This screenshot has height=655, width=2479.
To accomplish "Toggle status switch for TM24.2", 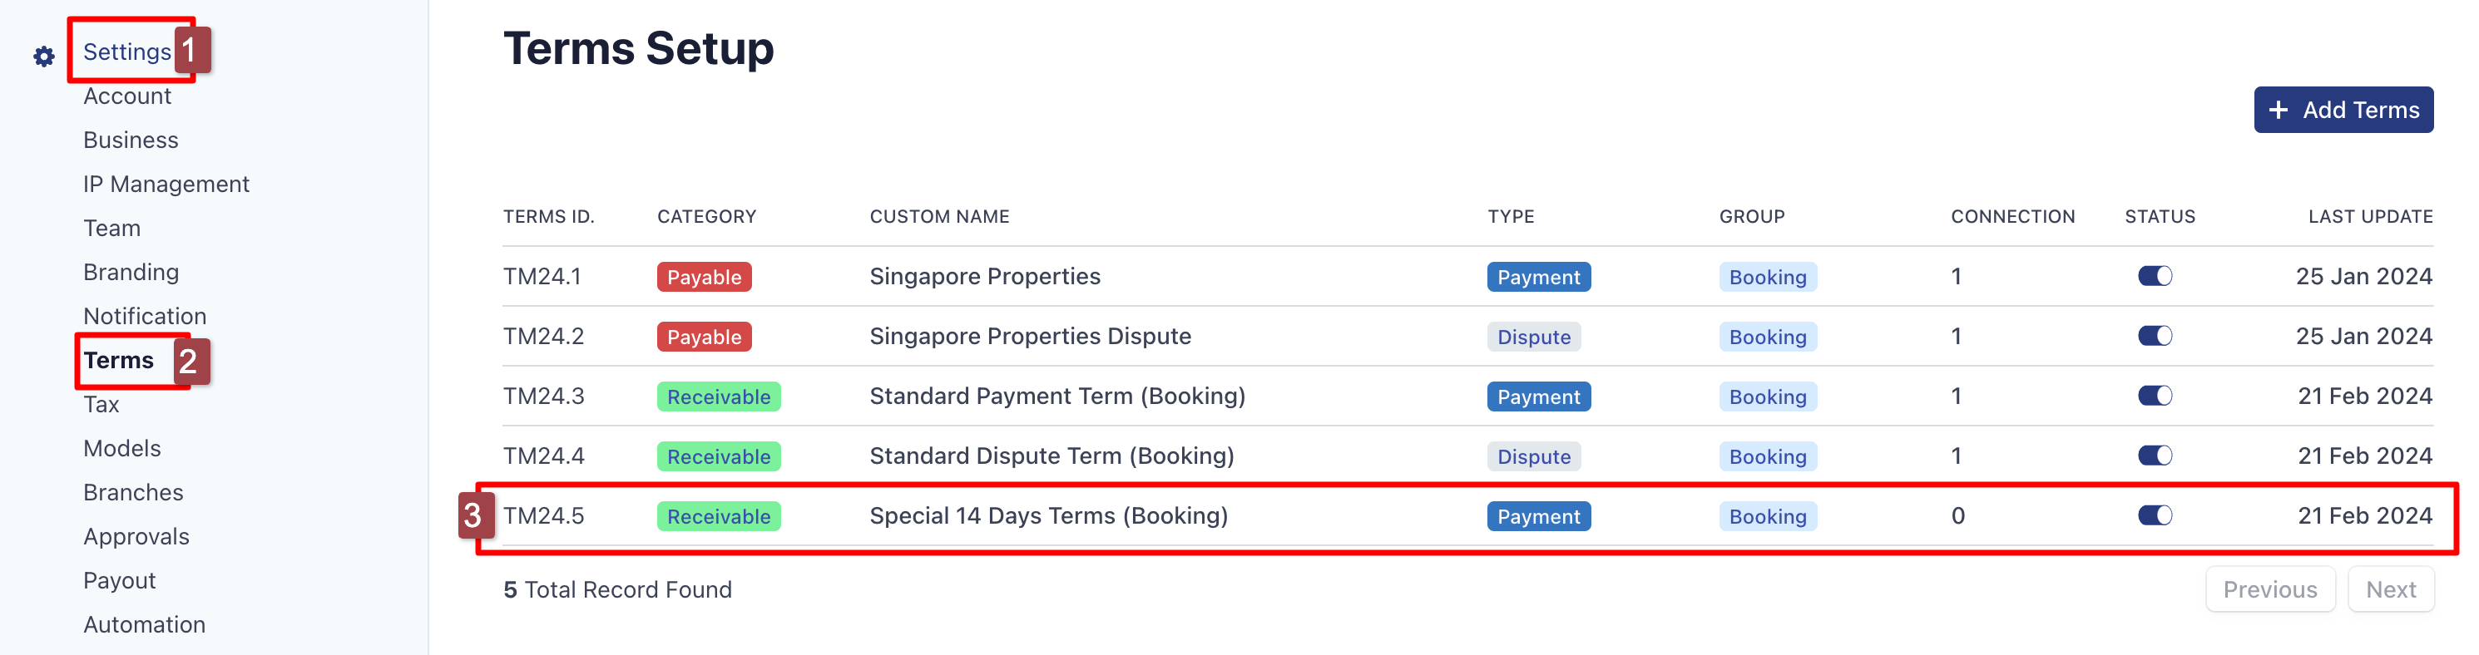I will tap(2155, 337).
